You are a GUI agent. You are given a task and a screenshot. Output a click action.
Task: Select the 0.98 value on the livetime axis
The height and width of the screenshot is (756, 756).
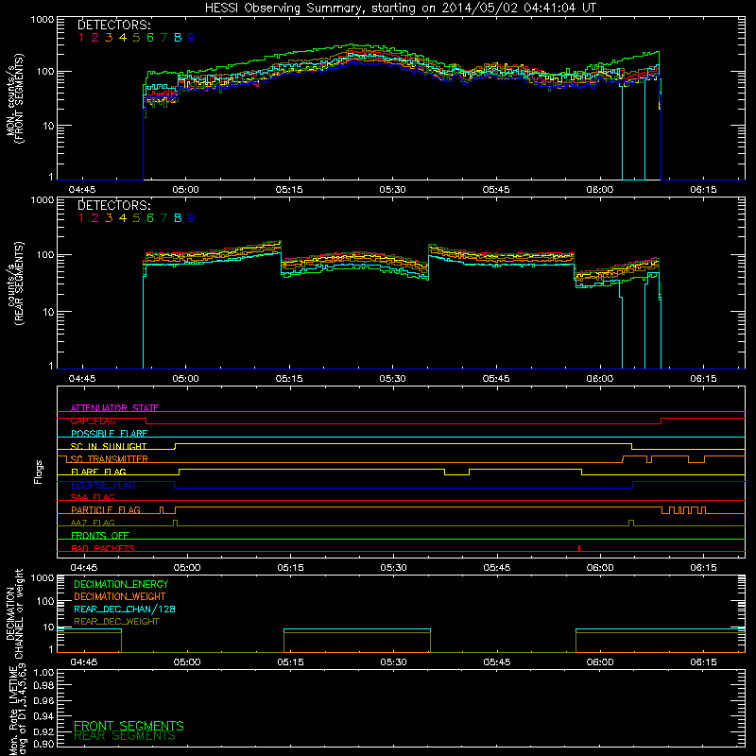click(43, 686)
